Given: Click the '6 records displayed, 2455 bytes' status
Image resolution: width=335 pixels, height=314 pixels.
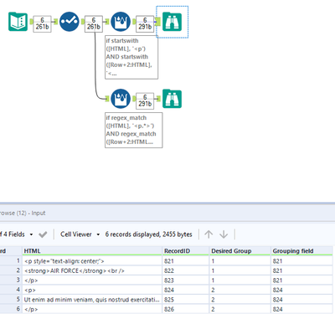Looking at the screenshot, I should [148, 234].
